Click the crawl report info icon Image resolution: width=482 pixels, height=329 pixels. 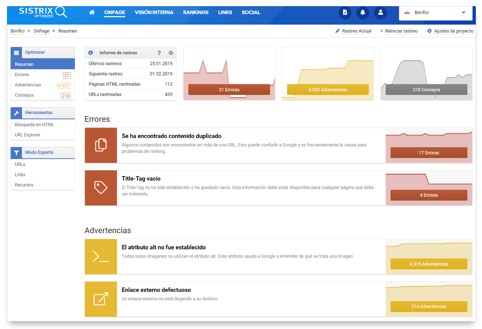point(91,53)
